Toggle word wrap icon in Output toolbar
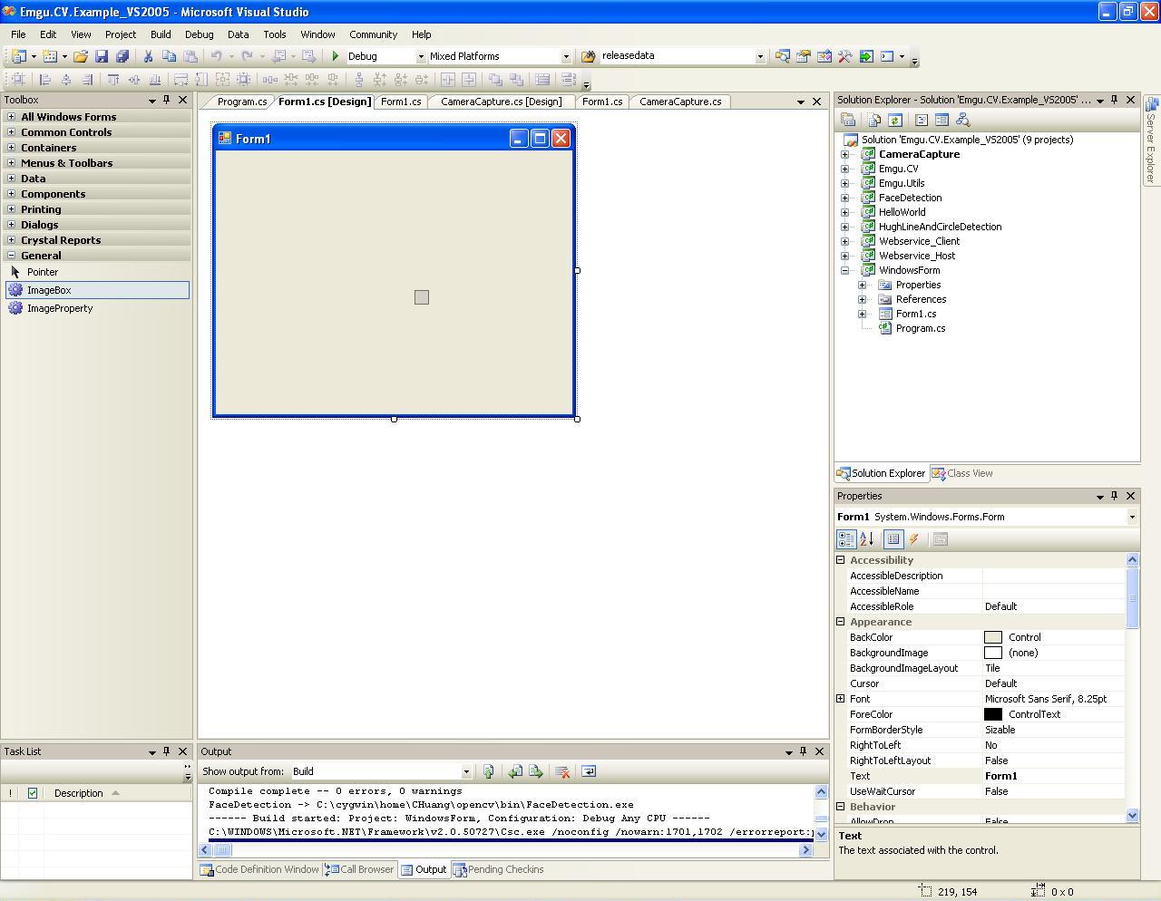 588,771
